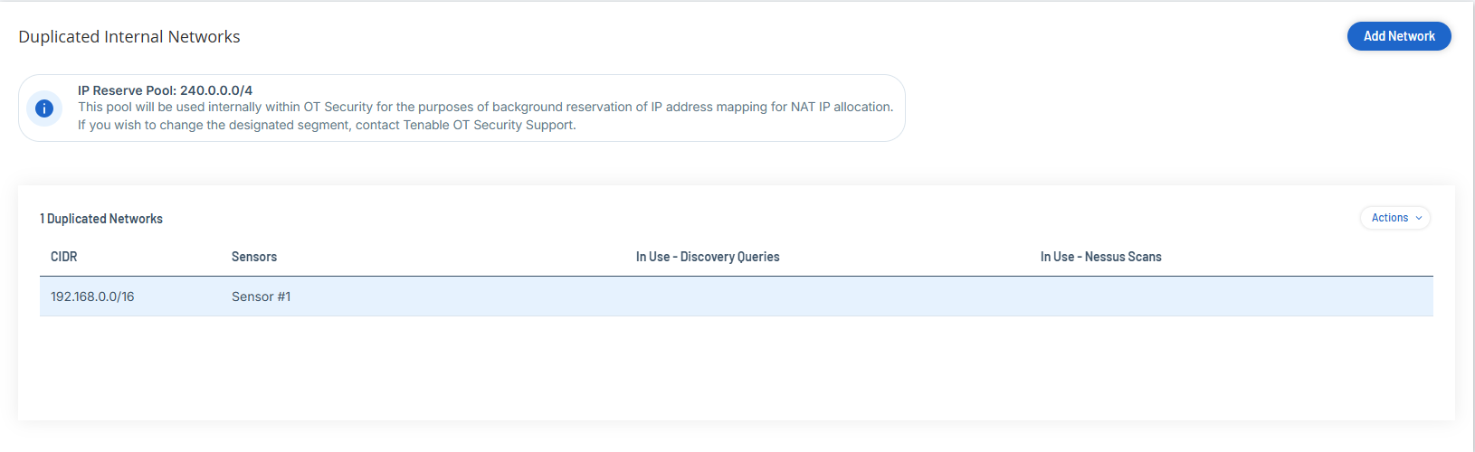The image size is (1475, 452).
Task: Click the Sensor #1 cell
Action: (261, 297)
